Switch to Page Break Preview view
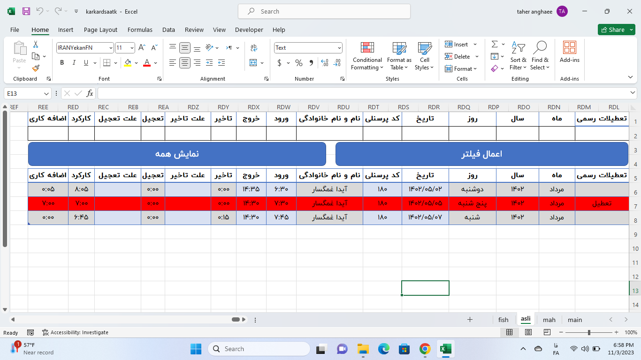The image size is (641, 360). 547,332
